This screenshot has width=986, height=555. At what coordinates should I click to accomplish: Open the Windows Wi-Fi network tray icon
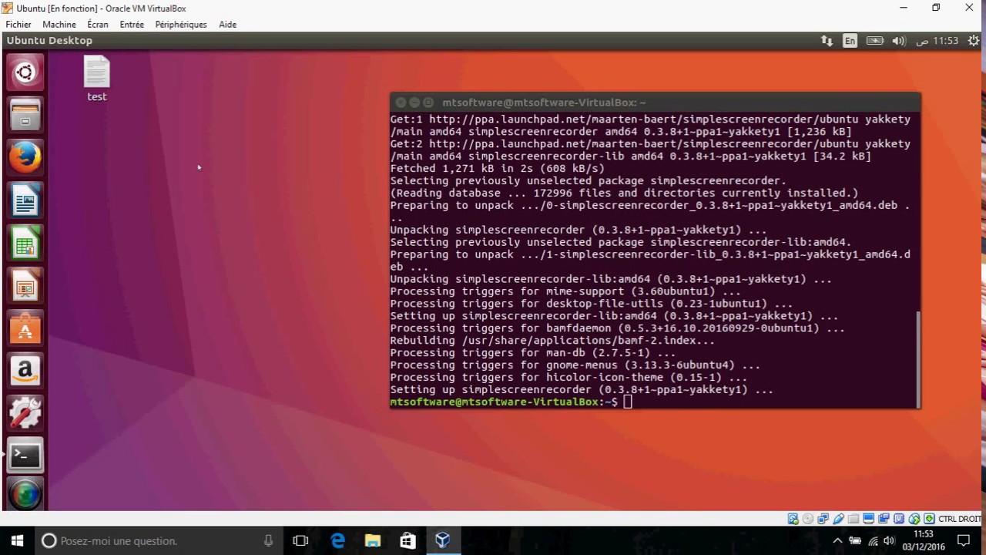tap(873, 540)
